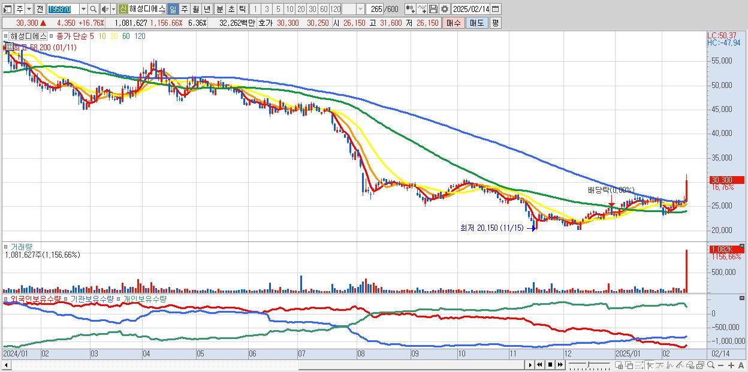
Task: Select the 일 daily period tab
Action: [x=173, y=9]
